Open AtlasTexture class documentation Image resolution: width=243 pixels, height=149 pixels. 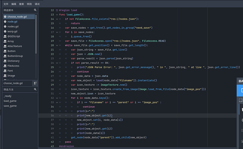click(15, 46)
